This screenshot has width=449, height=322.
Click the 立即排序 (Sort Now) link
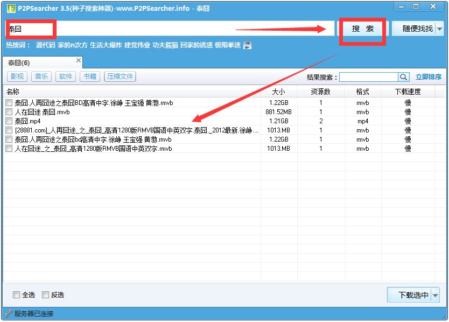tap(429, 76)
